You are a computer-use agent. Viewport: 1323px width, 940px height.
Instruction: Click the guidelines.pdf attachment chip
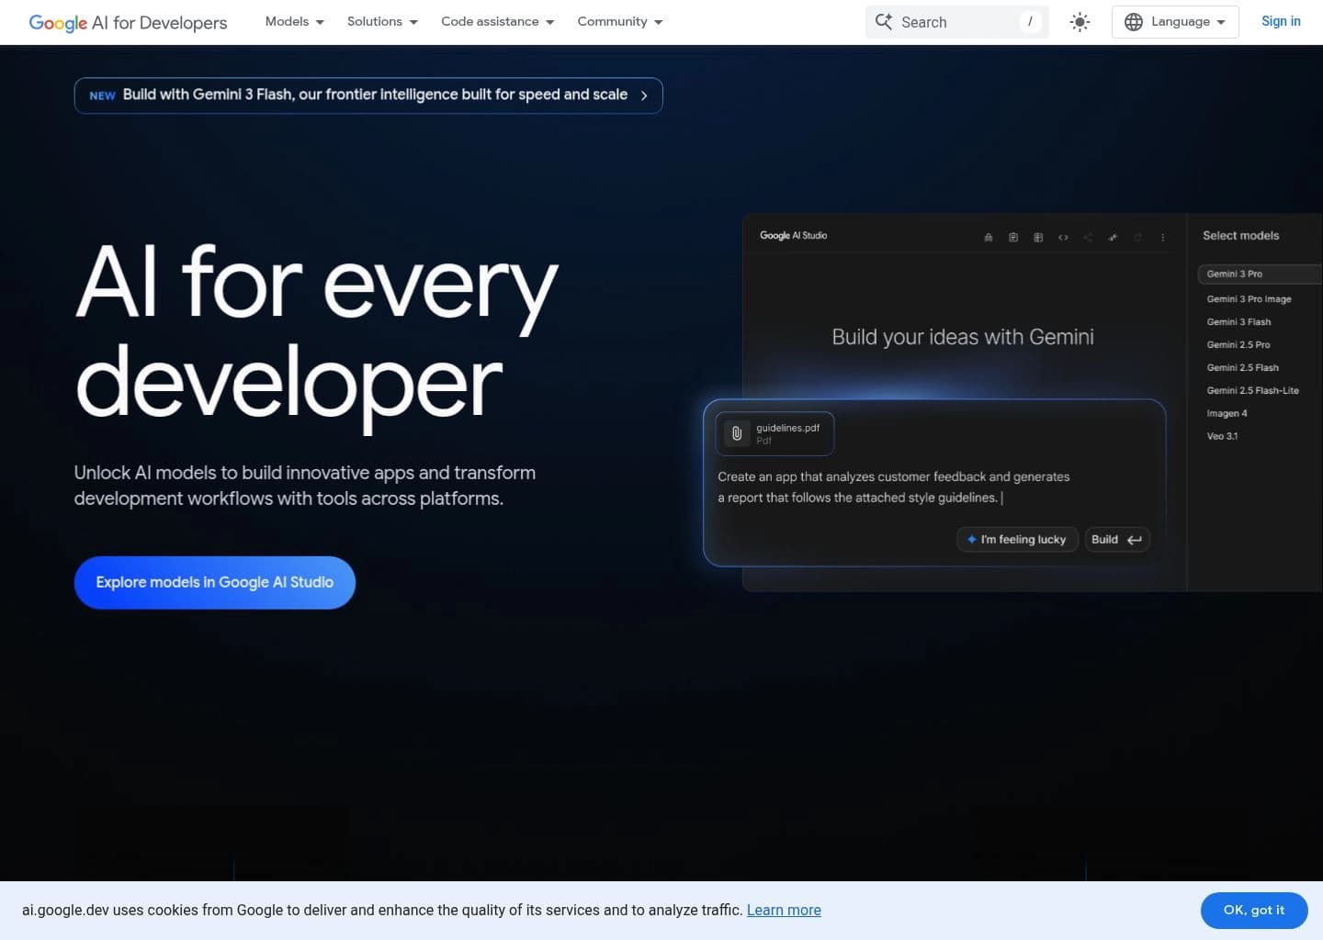(x=775, y=433)
